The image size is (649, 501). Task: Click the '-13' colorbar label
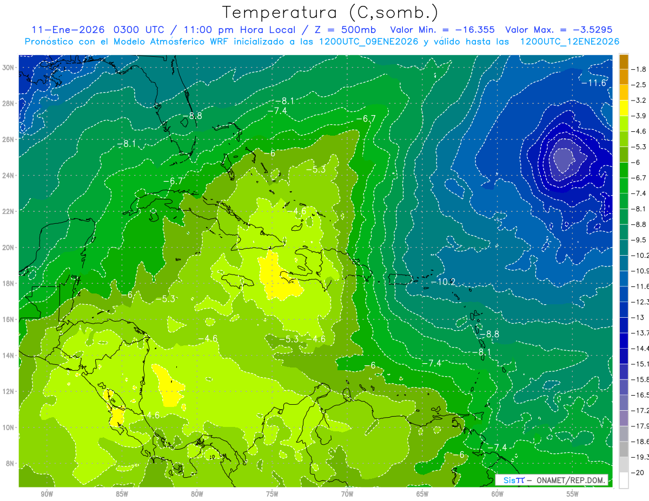[638, 318]
